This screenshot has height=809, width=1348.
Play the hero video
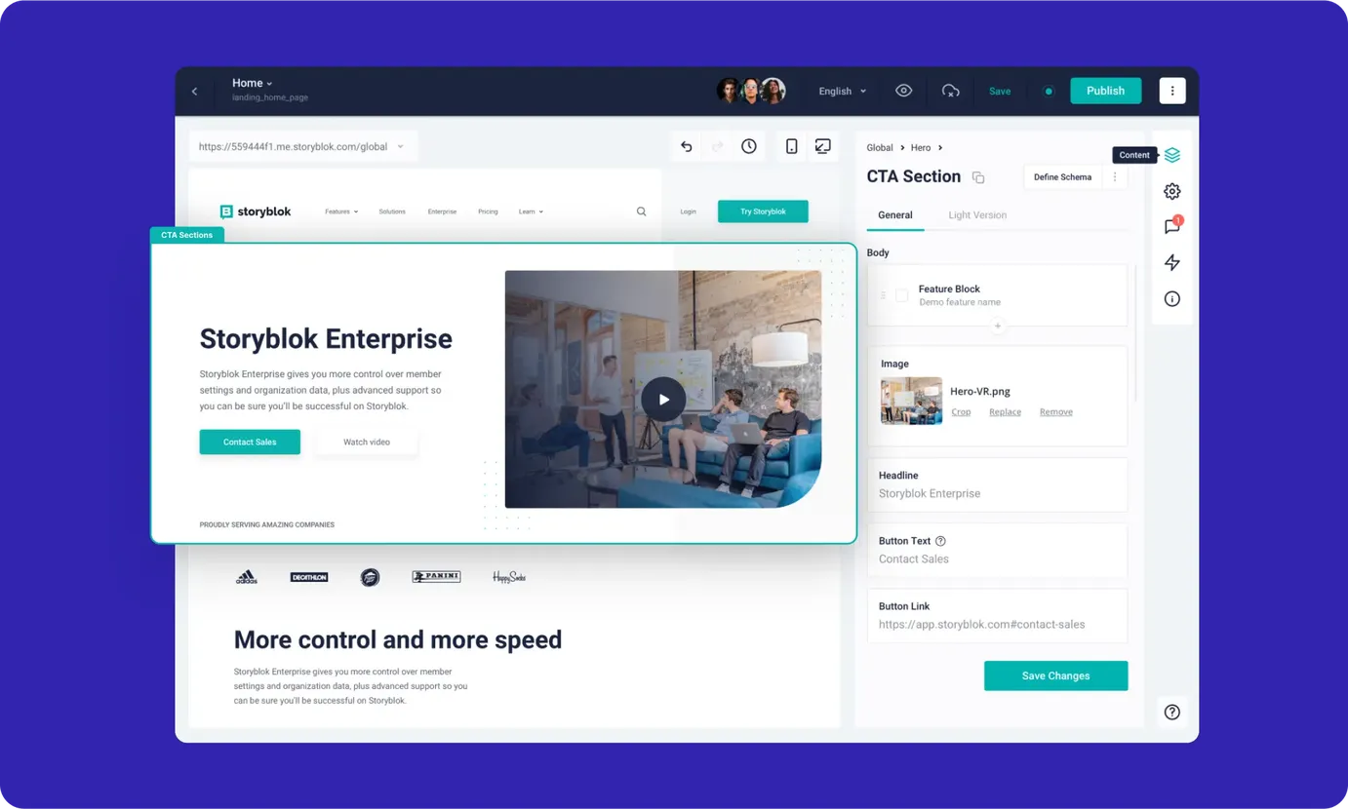click(x=663, y=400)
